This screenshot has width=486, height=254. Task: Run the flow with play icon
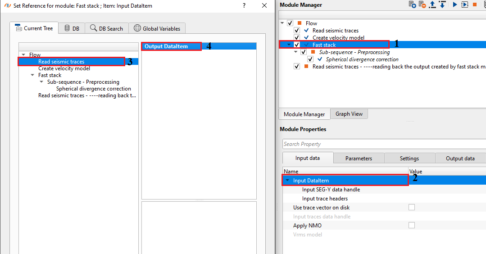pyautogui.click(x=455, y=5)
